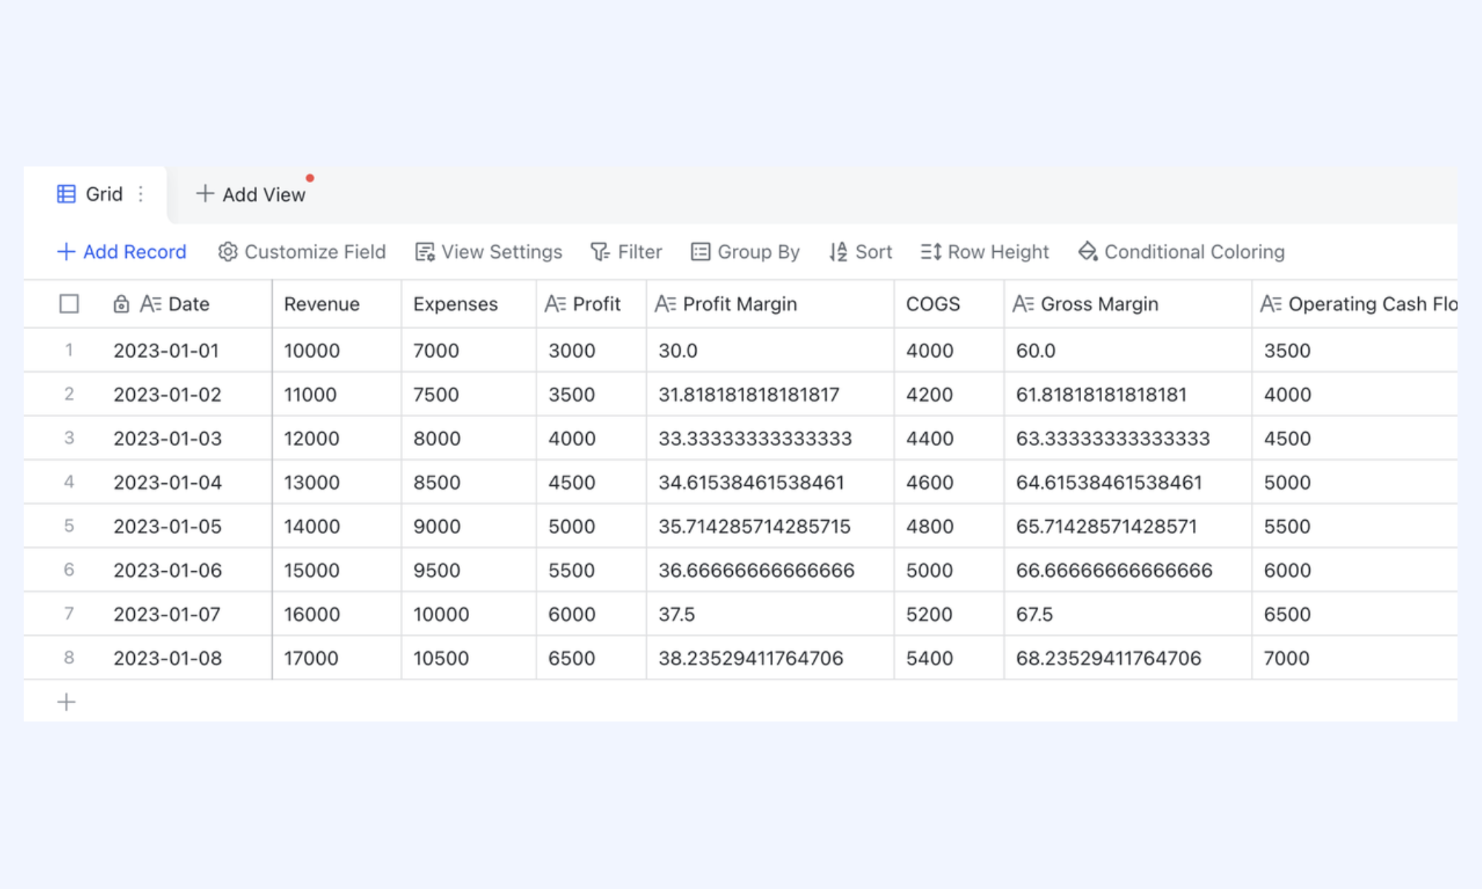Open the Add View tab
The width and height of the screenshot is (1482, 889).
[250, 194]
